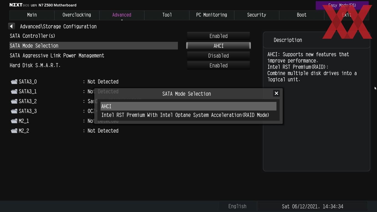Click the SATA3_1 drive icon
This screenshot has height=212, width=377.
pyautogui.click(x=14, y=91)
